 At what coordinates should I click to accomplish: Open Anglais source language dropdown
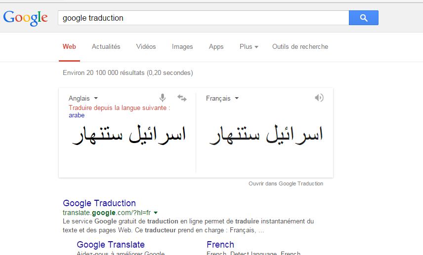(x=83, y=98)
